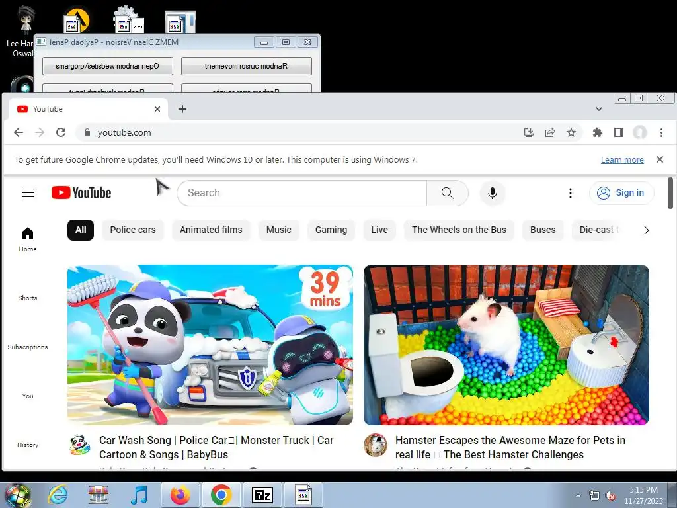Open 7-Zip from taskbar
The image size is (677, 508).
coord(262,495)
